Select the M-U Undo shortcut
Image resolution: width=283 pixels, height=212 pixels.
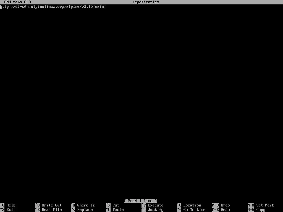(x=221, y=205)
